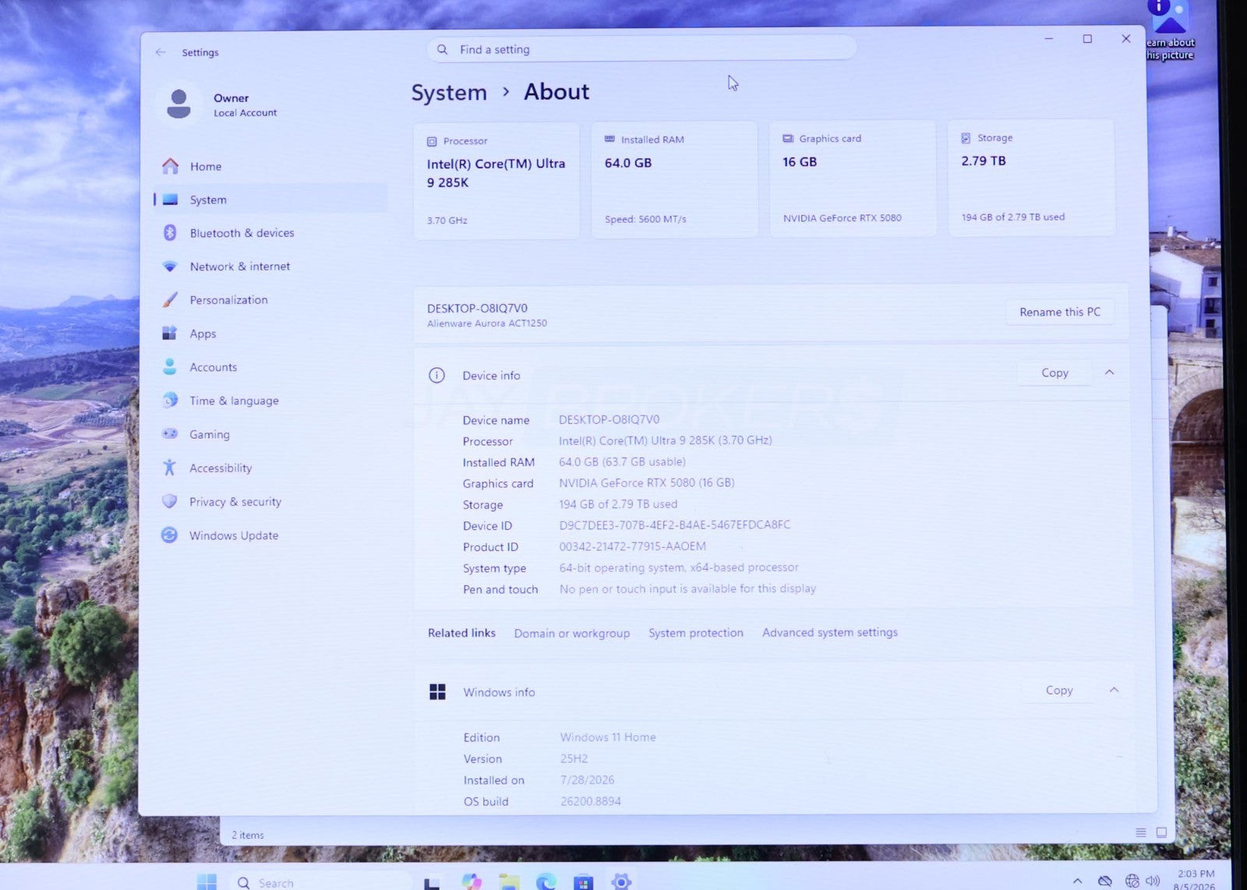Screen dimensions: 1247x890
Task: Click the 'Rename this PC' button
Action: (x=1060, y=312)
